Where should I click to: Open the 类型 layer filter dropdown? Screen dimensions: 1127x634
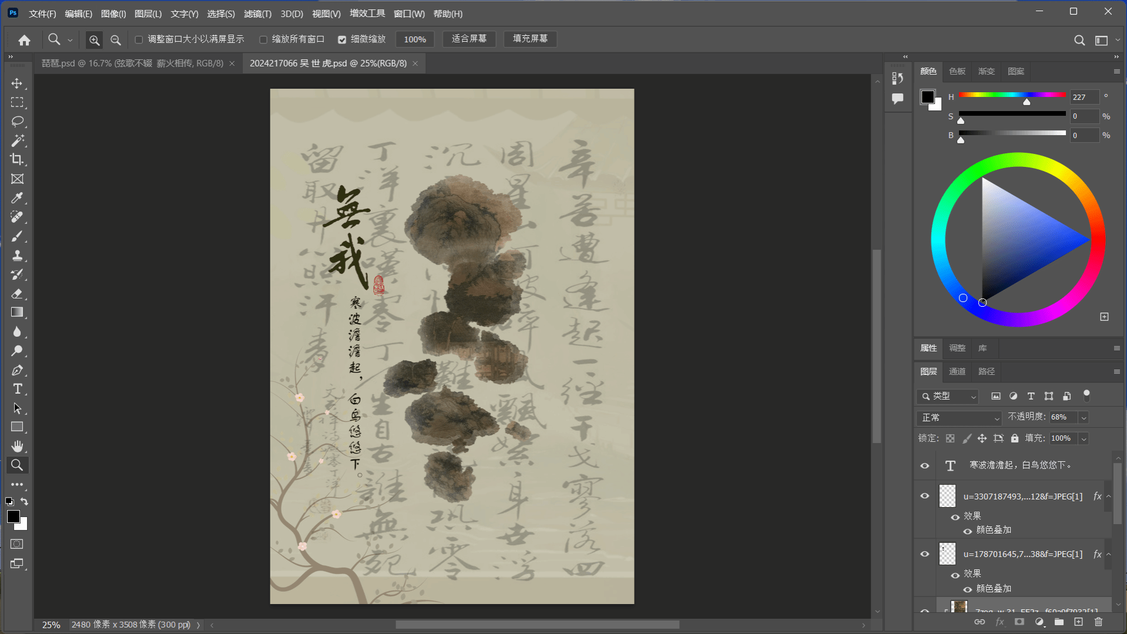pos(947,397)
